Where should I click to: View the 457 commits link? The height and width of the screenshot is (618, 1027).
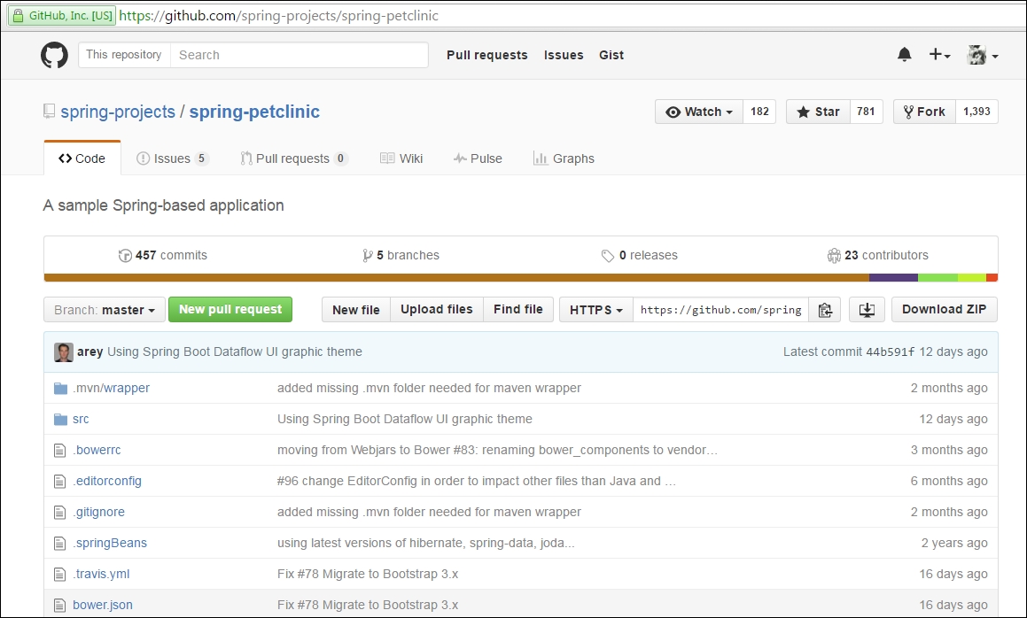pos(163,255)
